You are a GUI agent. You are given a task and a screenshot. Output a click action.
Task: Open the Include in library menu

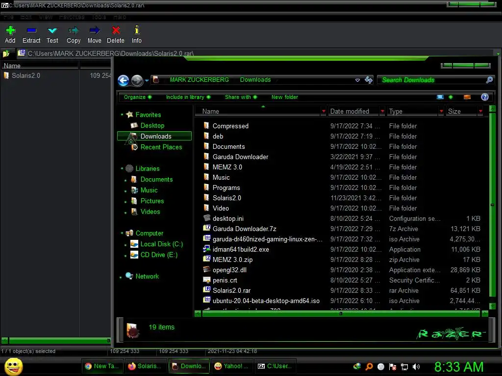(x=188, y=97)
